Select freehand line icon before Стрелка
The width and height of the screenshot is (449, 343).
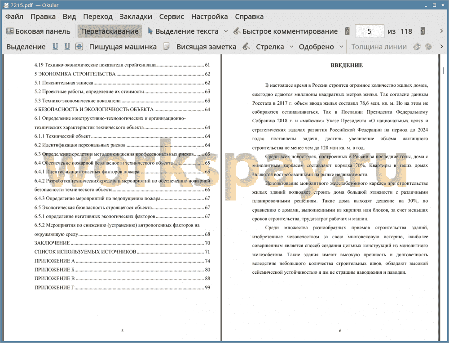[x=246, y=46]
